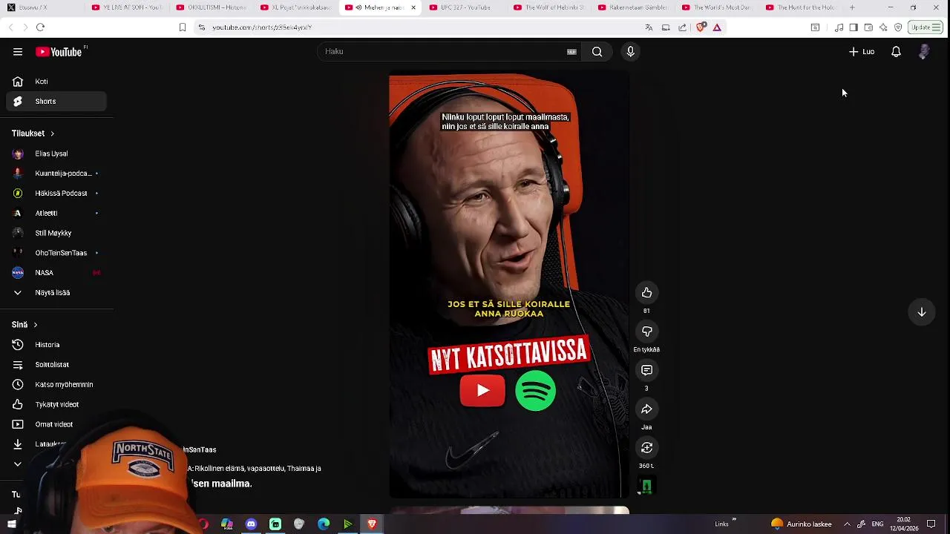Open NASA channel subscription
The width and height of the screenshot is (950, 534).
pos(56,273)
